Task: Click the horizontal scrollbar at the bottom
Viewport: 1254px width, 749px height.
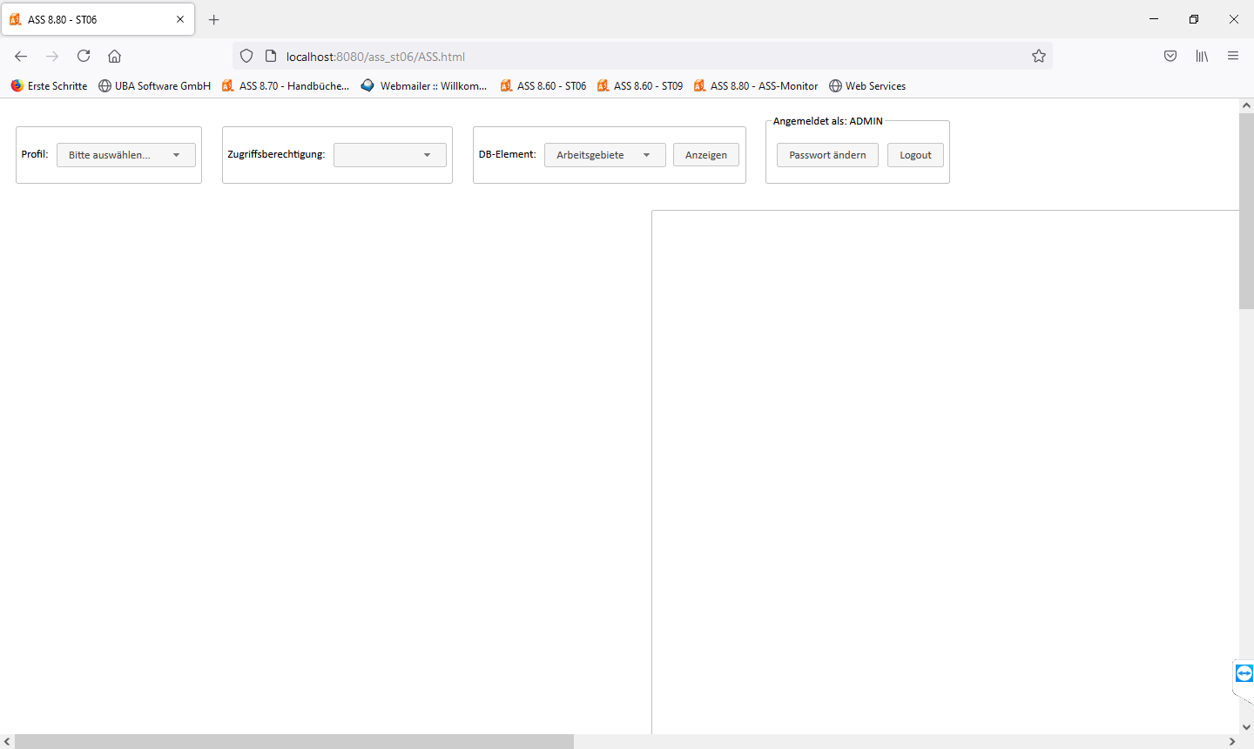Action: (x=294, y=741)
